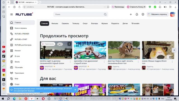This screenshot has width=179, height=101.
Task: Open options menu for Шлёпа идёт в долину video
Action: [x=70, y=62]
